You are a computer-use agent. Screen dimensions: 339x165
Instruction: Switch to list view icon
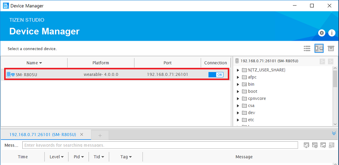(307, 48)
